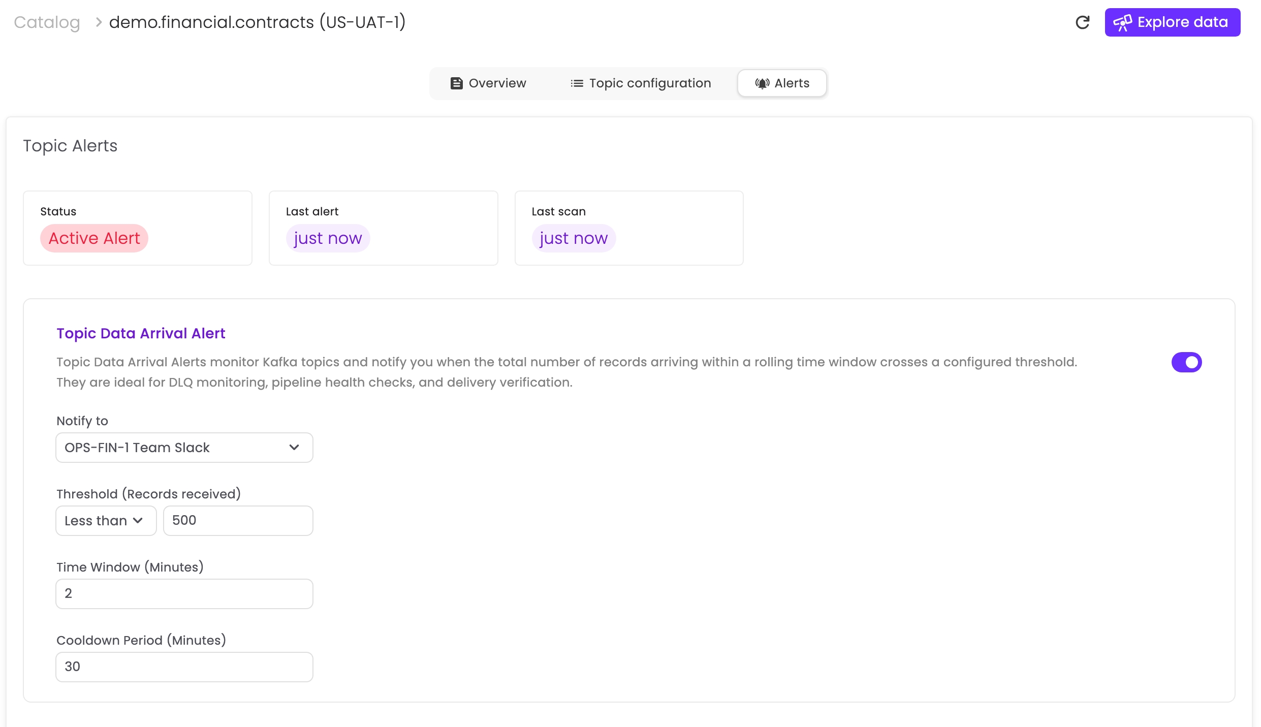
Task: Click the Overview document icon
Action: [x=456, y=83]
